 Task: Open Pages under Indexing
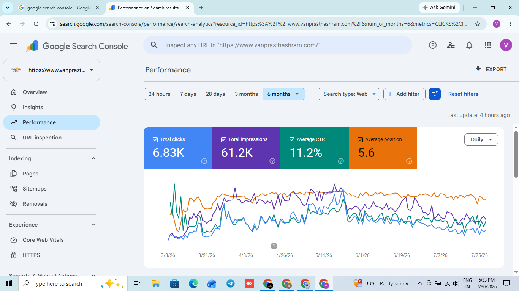pyautogui.click(x=52, y=174)
